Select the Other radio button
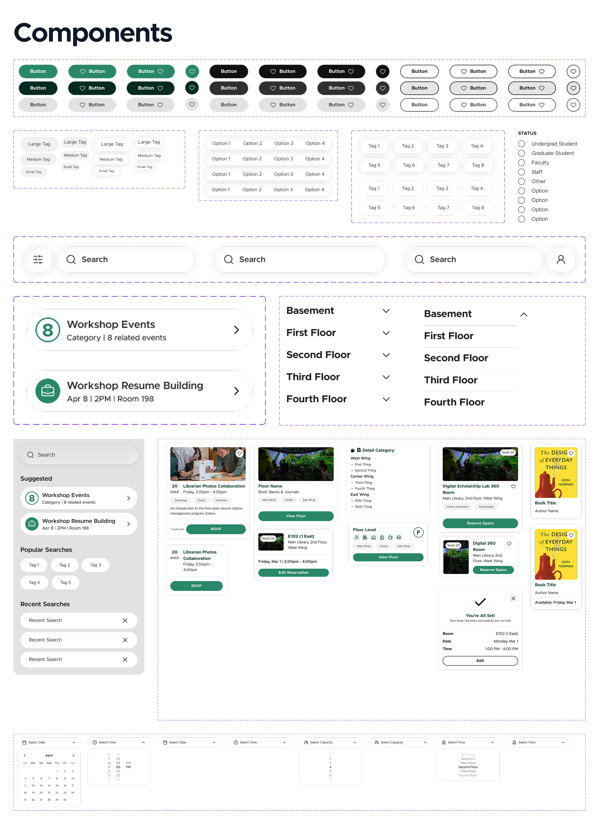This screenshot has height=824, width=599. (521, 181)
